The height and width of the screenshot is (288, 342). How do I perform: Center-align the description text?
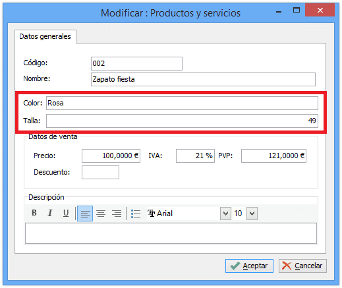click(101, 214)
